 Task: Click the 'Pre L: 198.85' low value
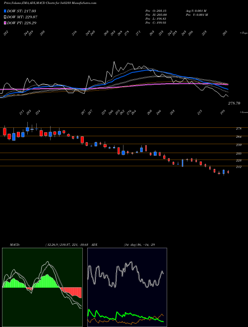[x=156, y=19]
